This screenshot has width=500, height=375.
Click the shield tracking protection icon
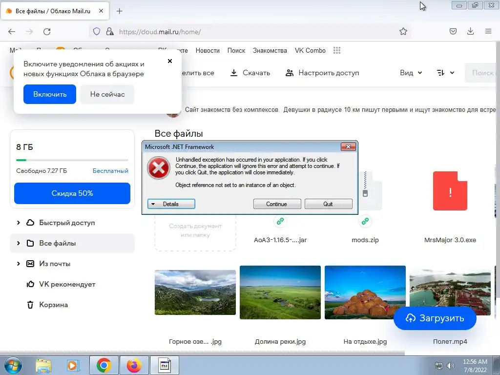97,31
